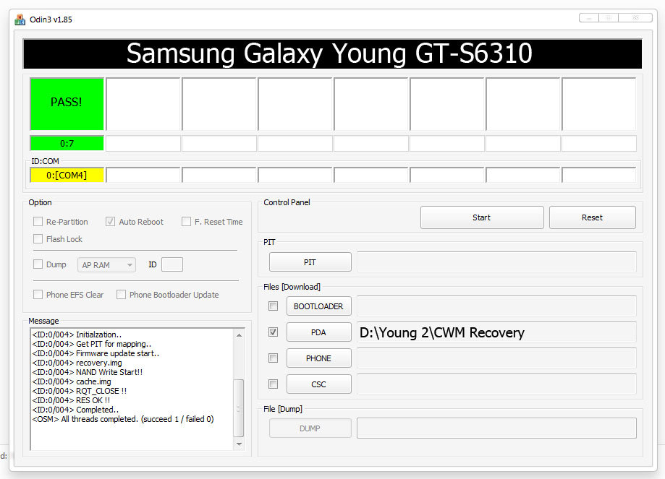The width and height of the screenshot is (665, 479).
Task: Click the Dump ID input field
Action: (x=172, y=264)
